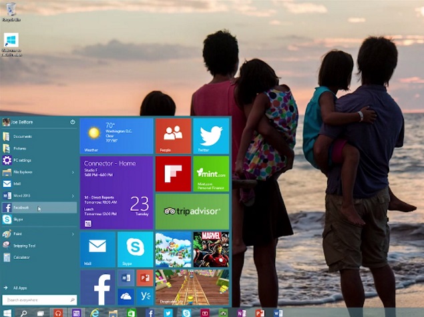The image size is (424, 317).
Task: Open the blue Mail tile
Action: tap(97, 250)
